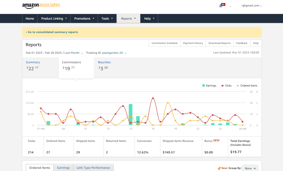Screen dimensions: 283x171
Task: Go to consolidated summary reports link
Action: pos(52,32)
